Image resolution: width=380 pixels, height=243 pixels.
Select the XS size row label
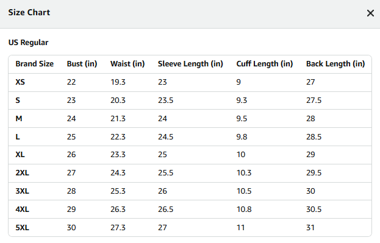pyautogui.click(x=20, y=82)
